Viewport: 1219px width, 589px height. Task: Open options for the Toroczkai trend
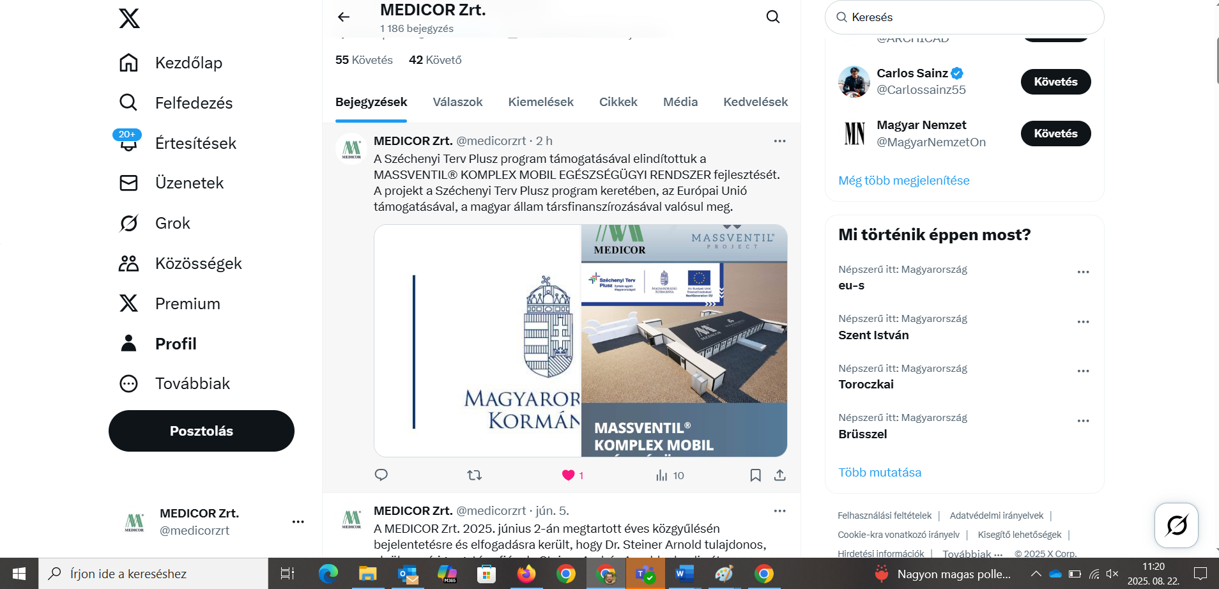point(1083,371)
